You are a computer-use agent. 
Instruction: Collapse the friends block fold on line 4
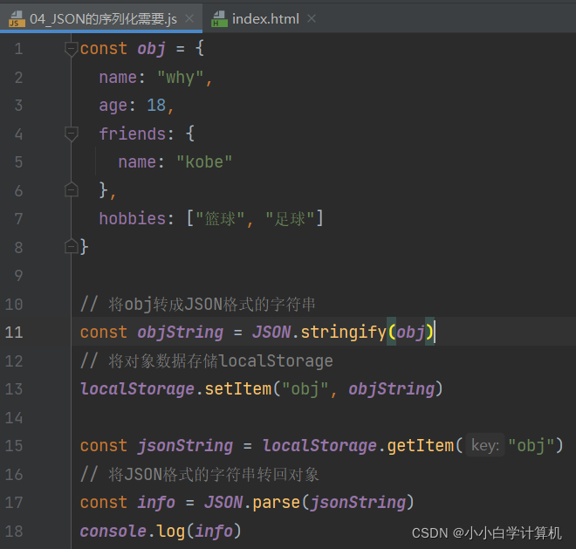(x=71, y=134)
